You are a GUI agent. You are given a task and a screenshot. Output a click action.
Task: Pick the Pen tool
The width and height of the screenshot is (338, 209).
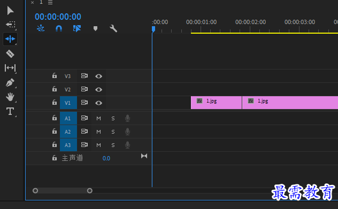click(10, 82)
